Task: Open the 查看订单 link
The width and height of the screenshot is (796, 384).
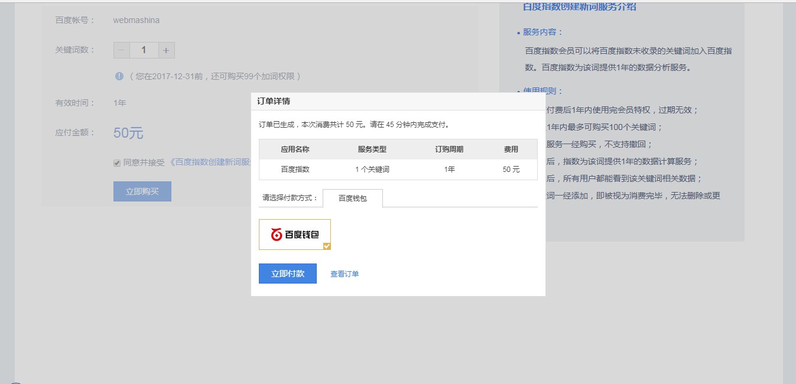Action: coord(345,274)
